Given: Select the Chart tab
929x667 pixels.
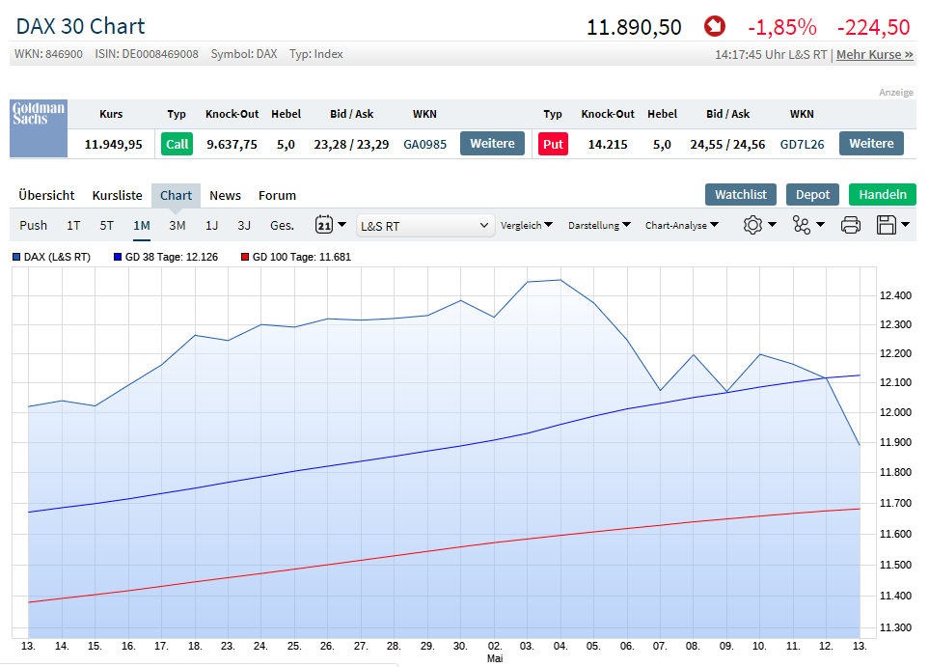Looking at the screenshot, I should 176,195.
